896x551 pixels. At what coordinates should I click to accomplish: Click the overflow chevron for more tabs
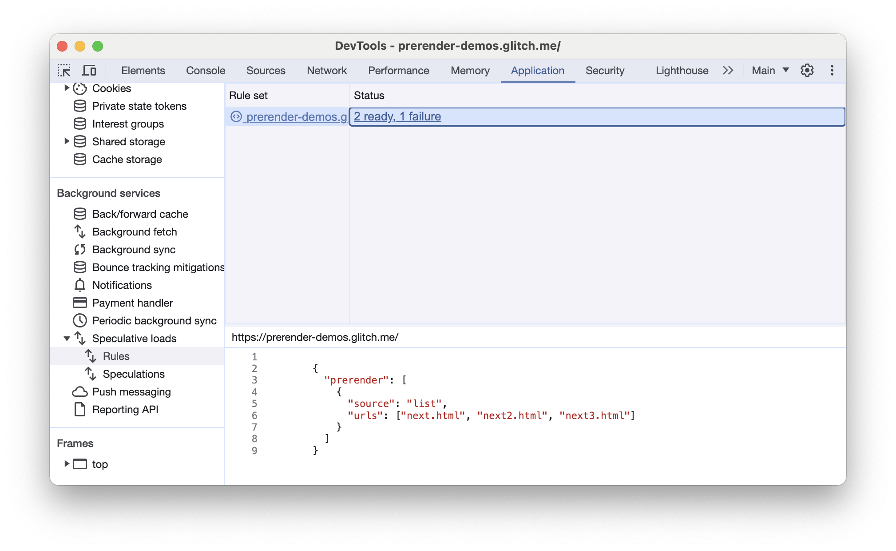point(727,70)
